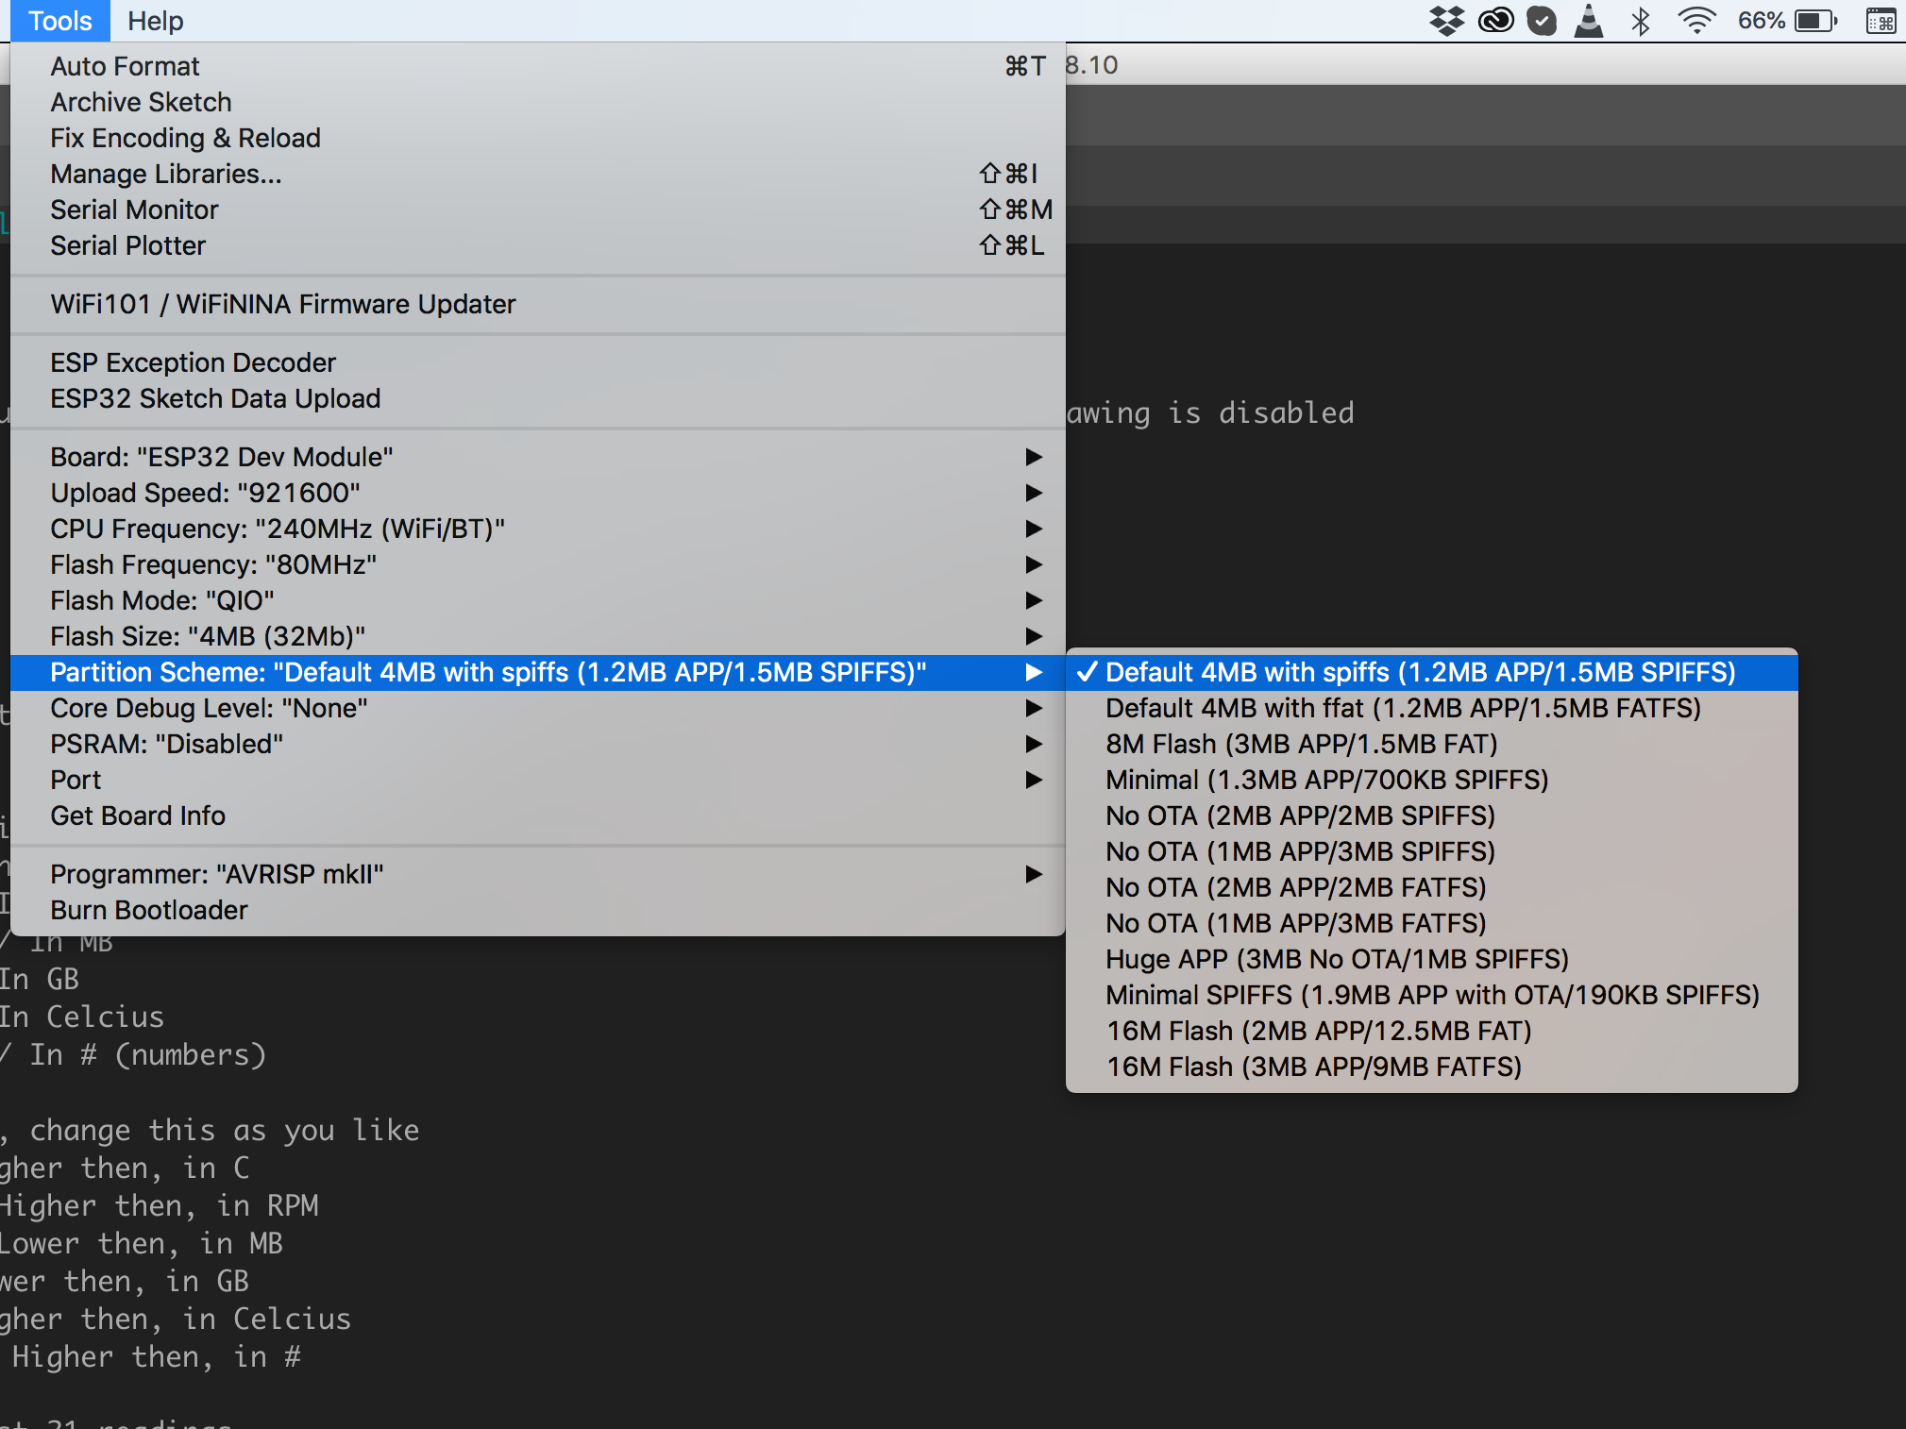Open the keyboard input source icon
The width and height of the screenshot is (1906, 1429).
[x=1881, y=20]
